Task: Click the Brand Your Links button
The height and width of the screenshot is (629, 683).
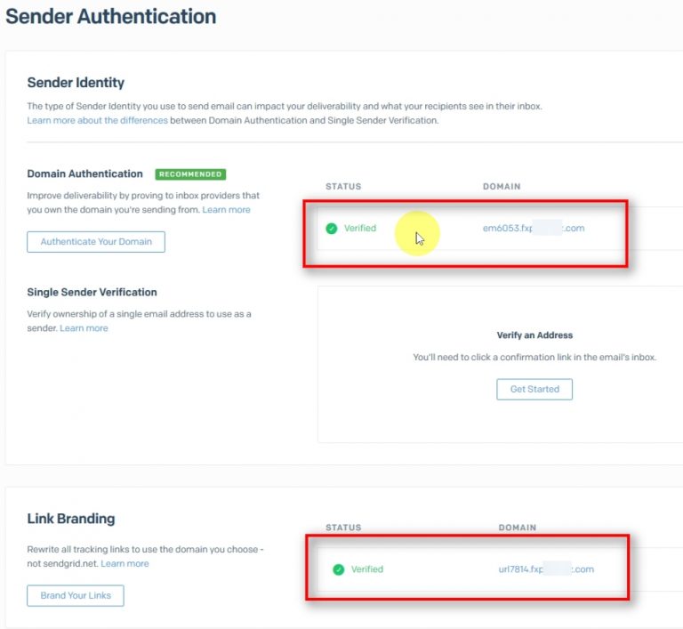Action: pos(76,595)
